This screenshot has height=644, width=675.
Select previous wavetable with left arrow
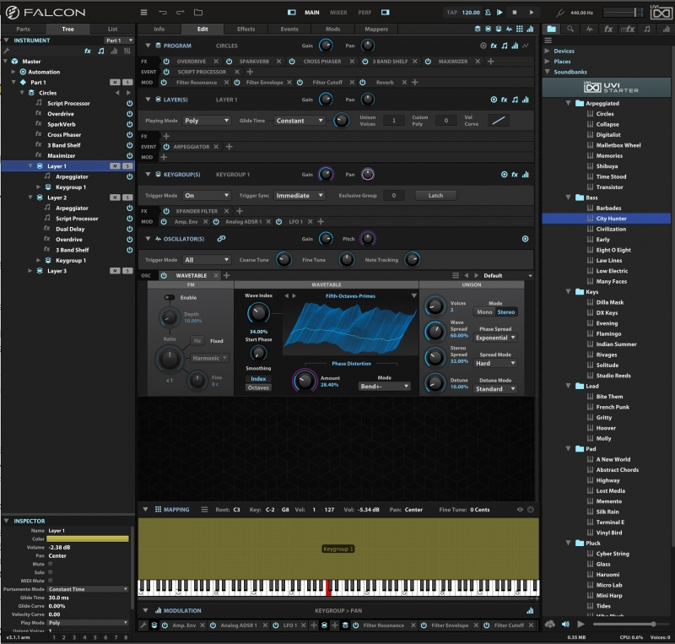pyautogui.click(x=287, y=296)
